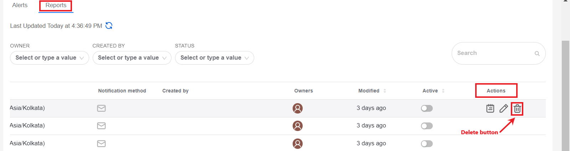This screenshot has height=151, width=570.
Task: Click the email notification icon in second row
Action: tap(101, 126)
